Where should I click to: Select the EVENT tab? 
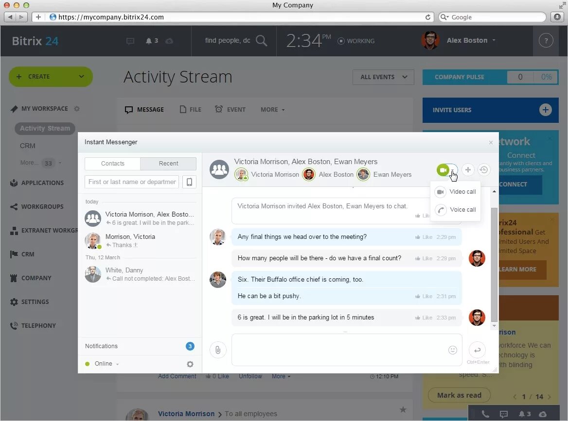(x=230, y=110)
